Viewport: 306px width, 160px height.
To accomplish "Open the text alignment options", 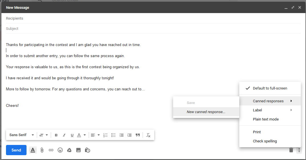I will pyautogui.click(x=95, y=135).
